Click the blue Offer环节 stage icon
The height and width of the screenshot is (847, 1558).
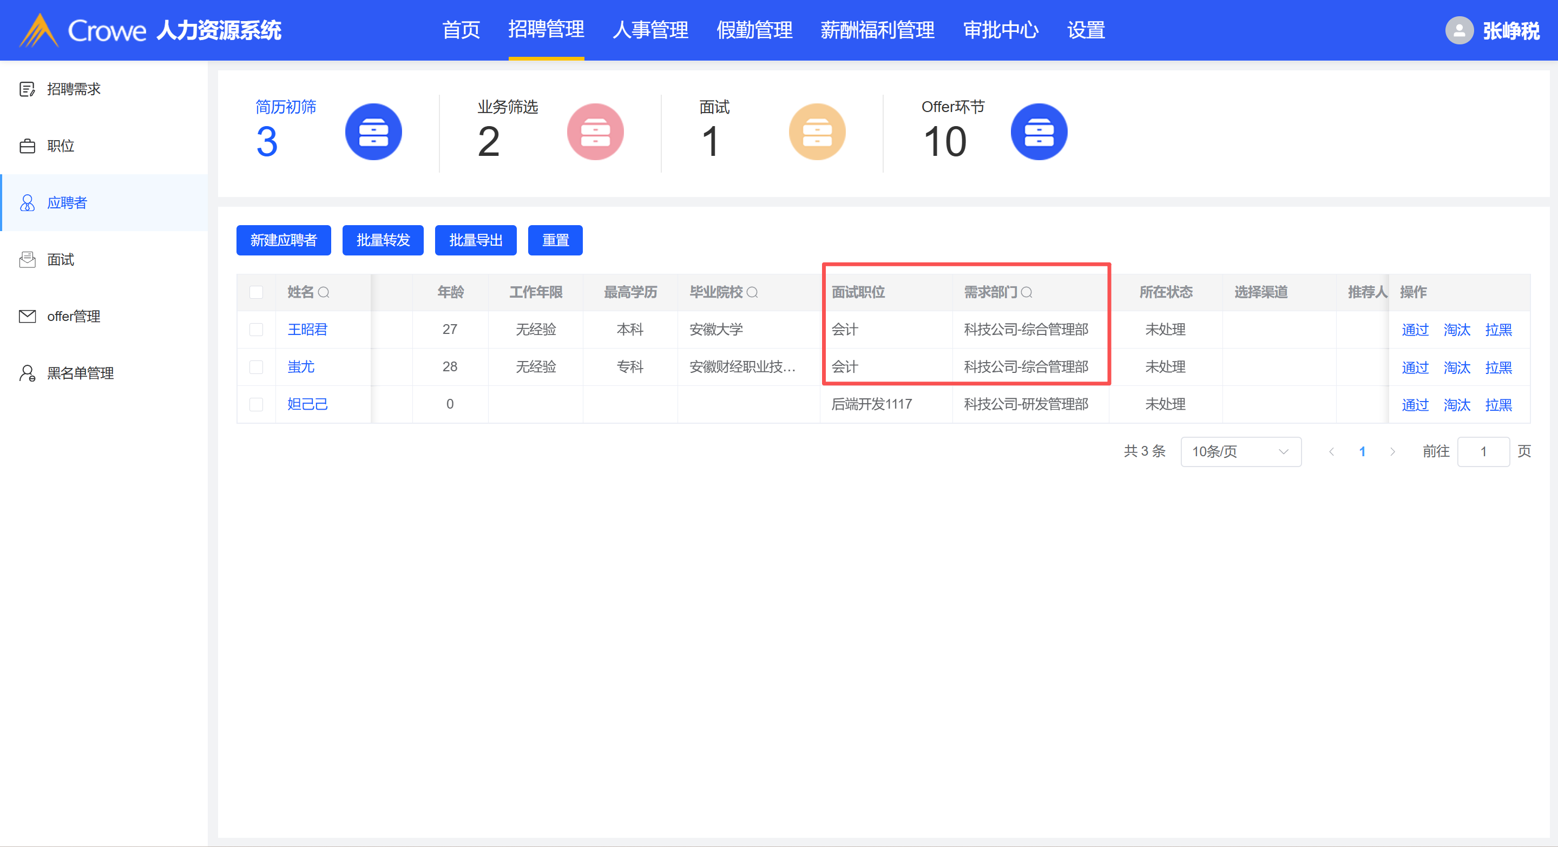pos(1038,132)
